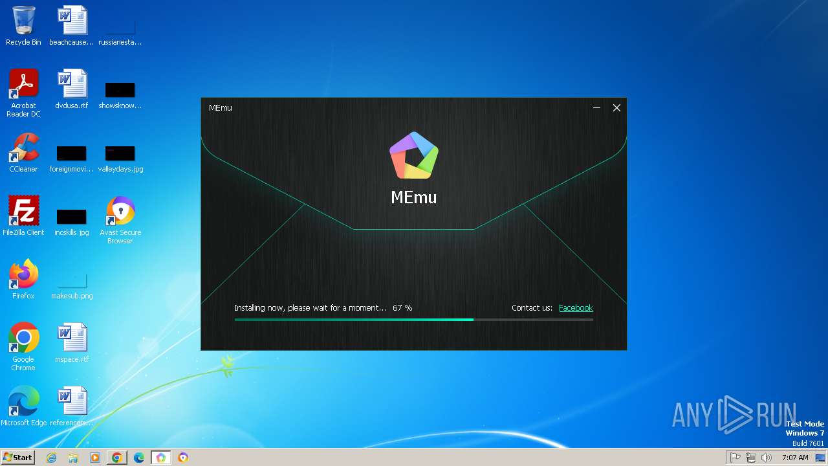Click the installation progress bar
Viewport: 828px width, 466px height.
pyautogui.click(x=414, y=320)
